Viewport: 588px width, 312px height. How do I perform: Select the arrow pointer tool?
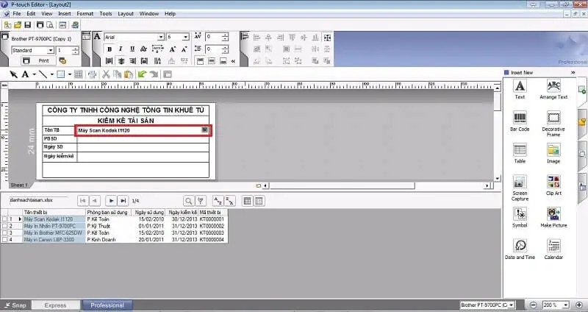[x=13, y=74]
